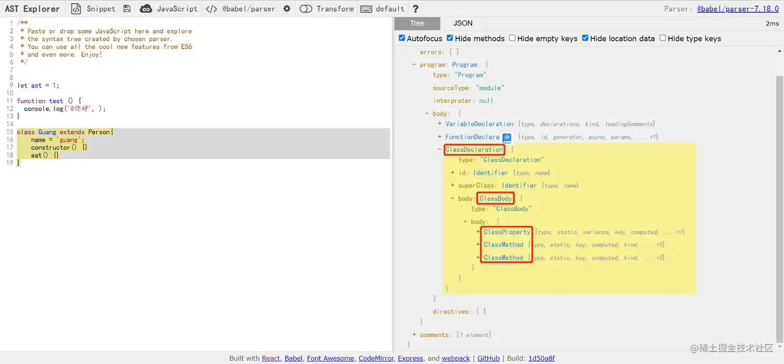Collapse the ClassDeclaration node

point(440,149)
